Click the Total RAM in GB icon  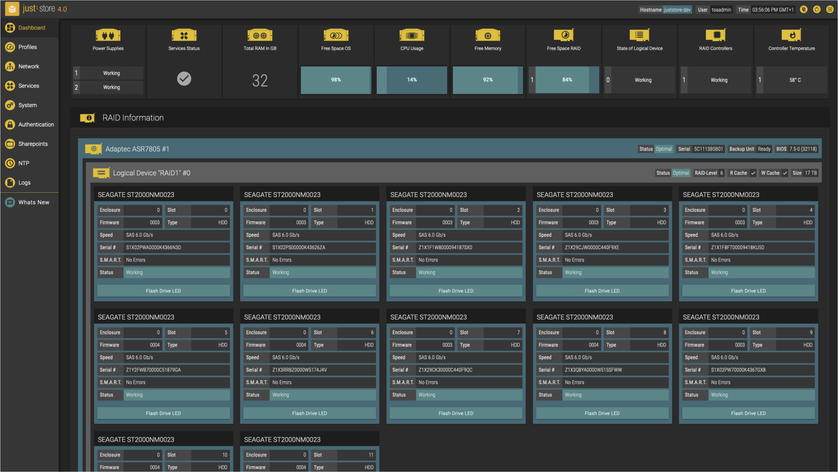[260, 35]
